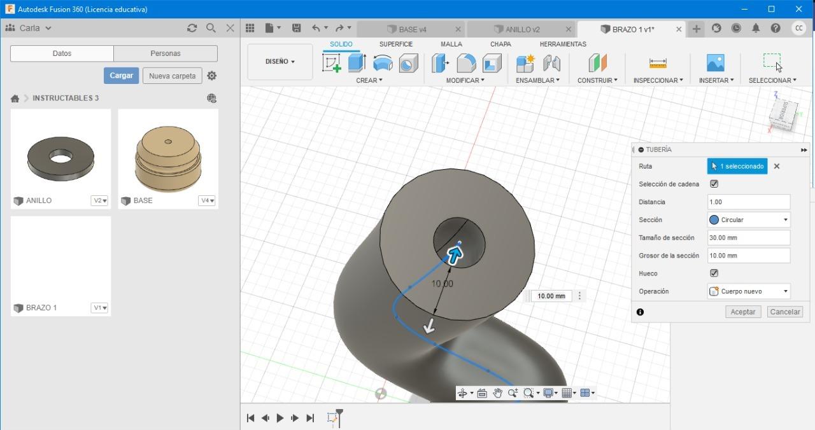
Task: Go to the home folder icon
Action: click(15, 99)
